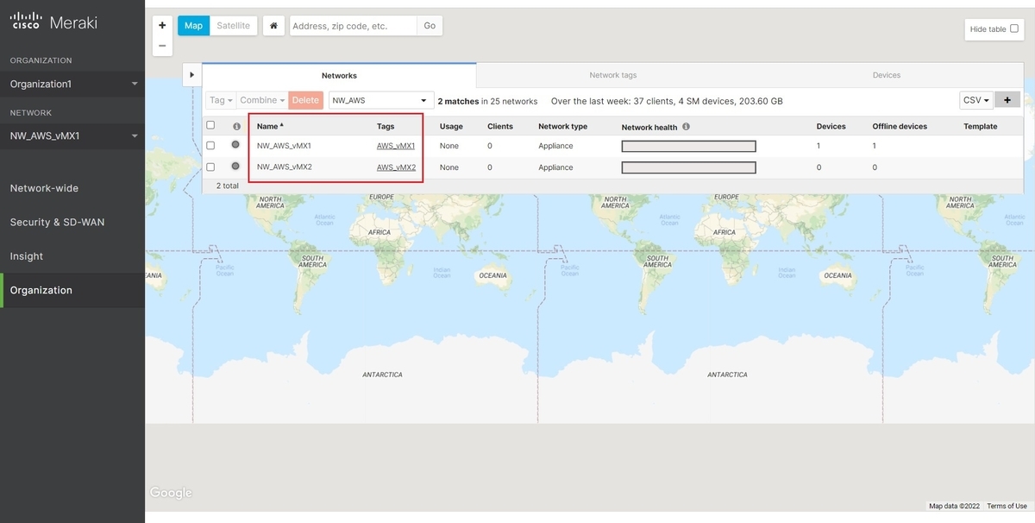
Task: Switch to Satellite view
Action: click(x=233, y=26)
